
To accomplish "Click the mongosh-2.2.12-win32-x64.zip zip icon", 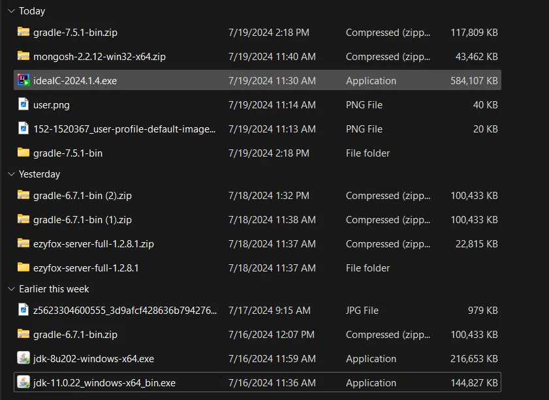I will click(24, 56).
